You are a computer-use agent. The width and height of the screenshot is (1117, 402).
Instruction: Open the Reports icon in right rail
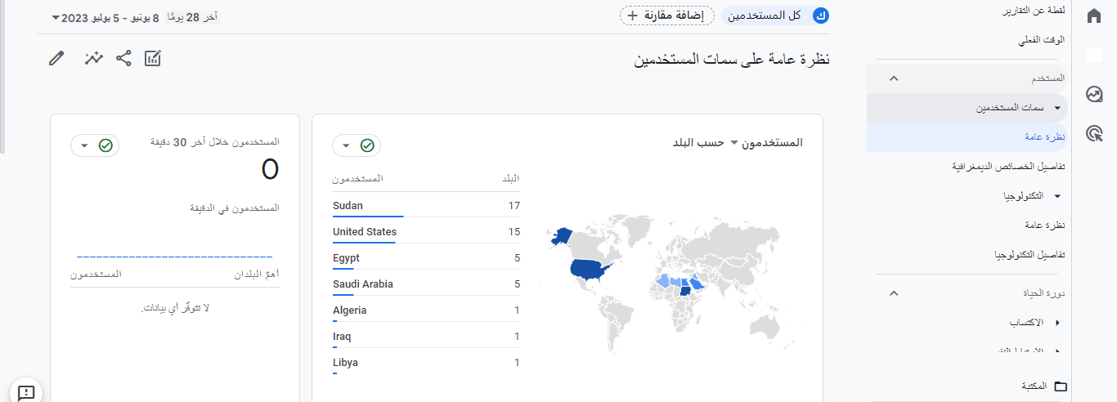(1094, 55)
